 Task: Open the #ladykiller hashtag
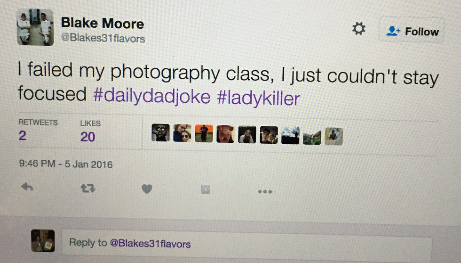coord(258,98)
